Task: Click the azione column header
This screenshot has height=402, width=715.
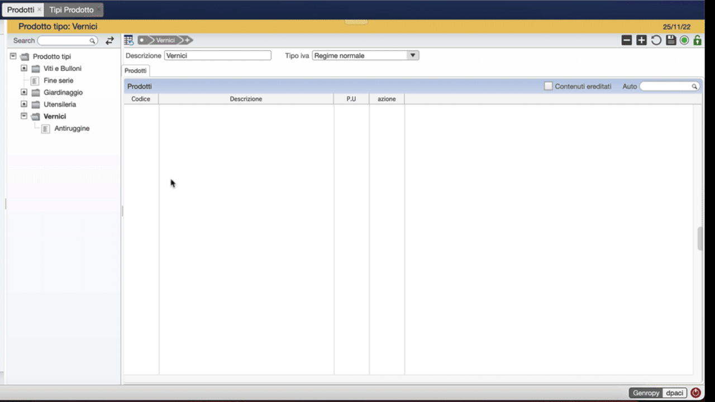Action: click(x=387, y=99)
